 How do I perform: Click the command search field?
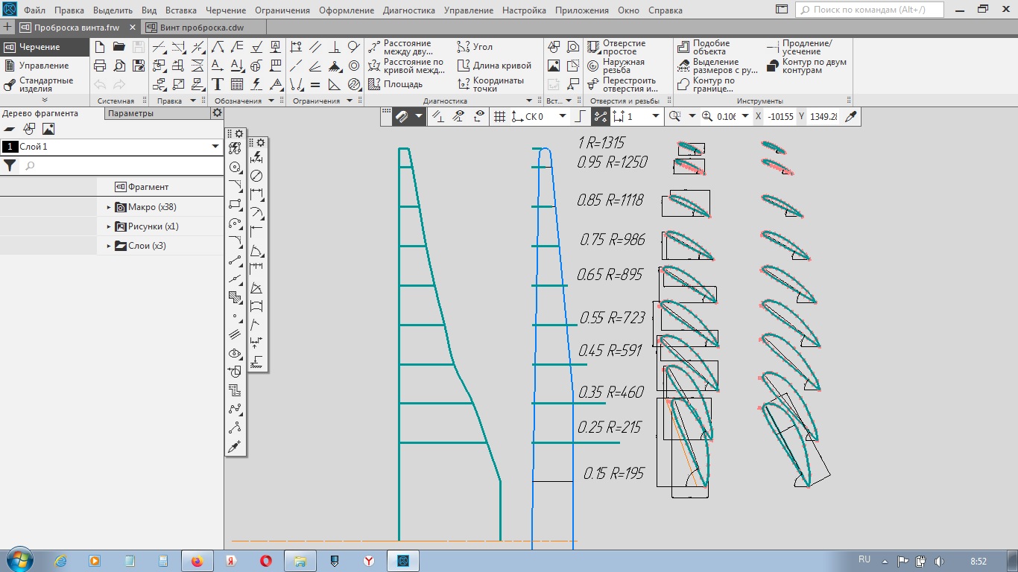869,10
